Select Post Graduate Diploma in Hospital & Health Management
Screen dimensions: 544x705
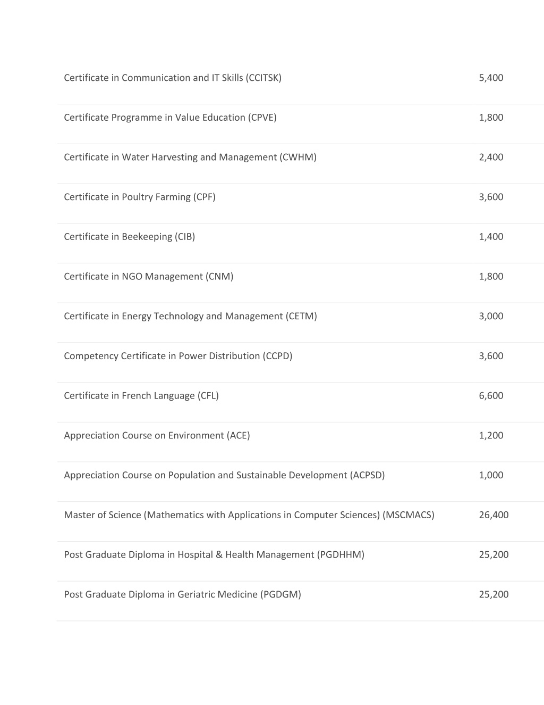[x=214, y=555]
